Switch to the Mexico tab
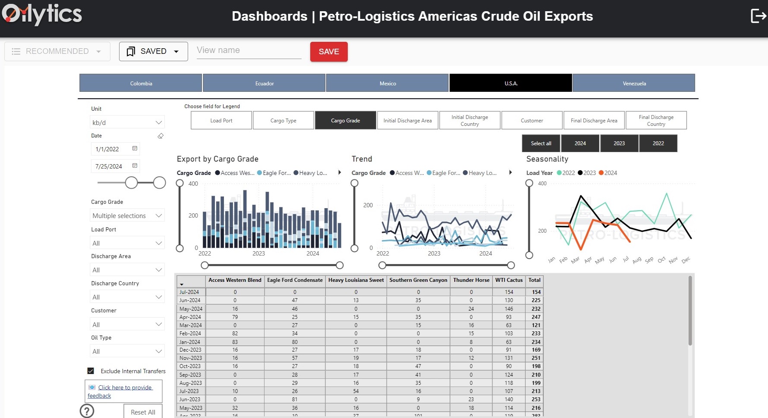This screenshot has height=418, width=768. (x=387, y=83)
